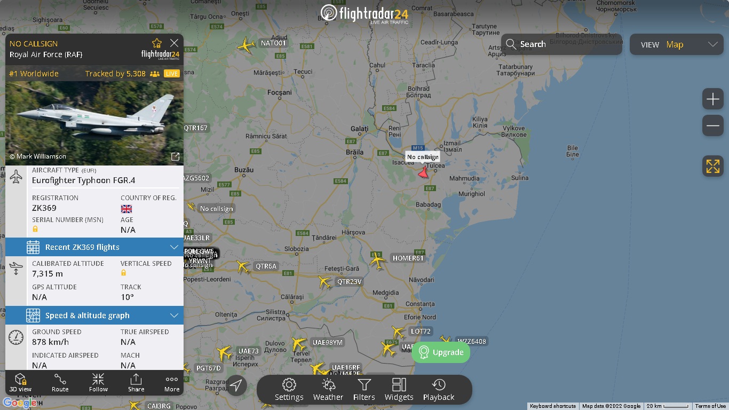Center the map on my location
This screenshot has height=410, width=729.
coord(236,385)
